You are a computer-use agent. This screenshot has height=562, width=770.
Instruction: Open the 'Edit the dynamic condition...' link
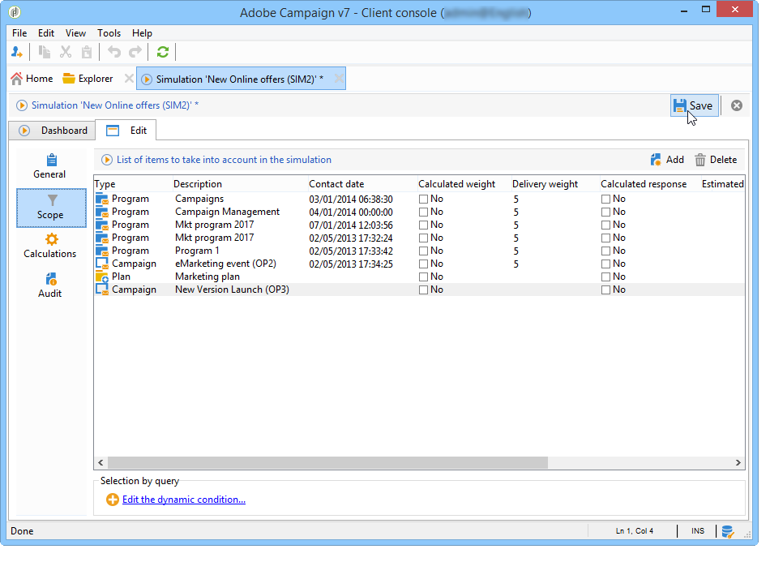(184, 500)
